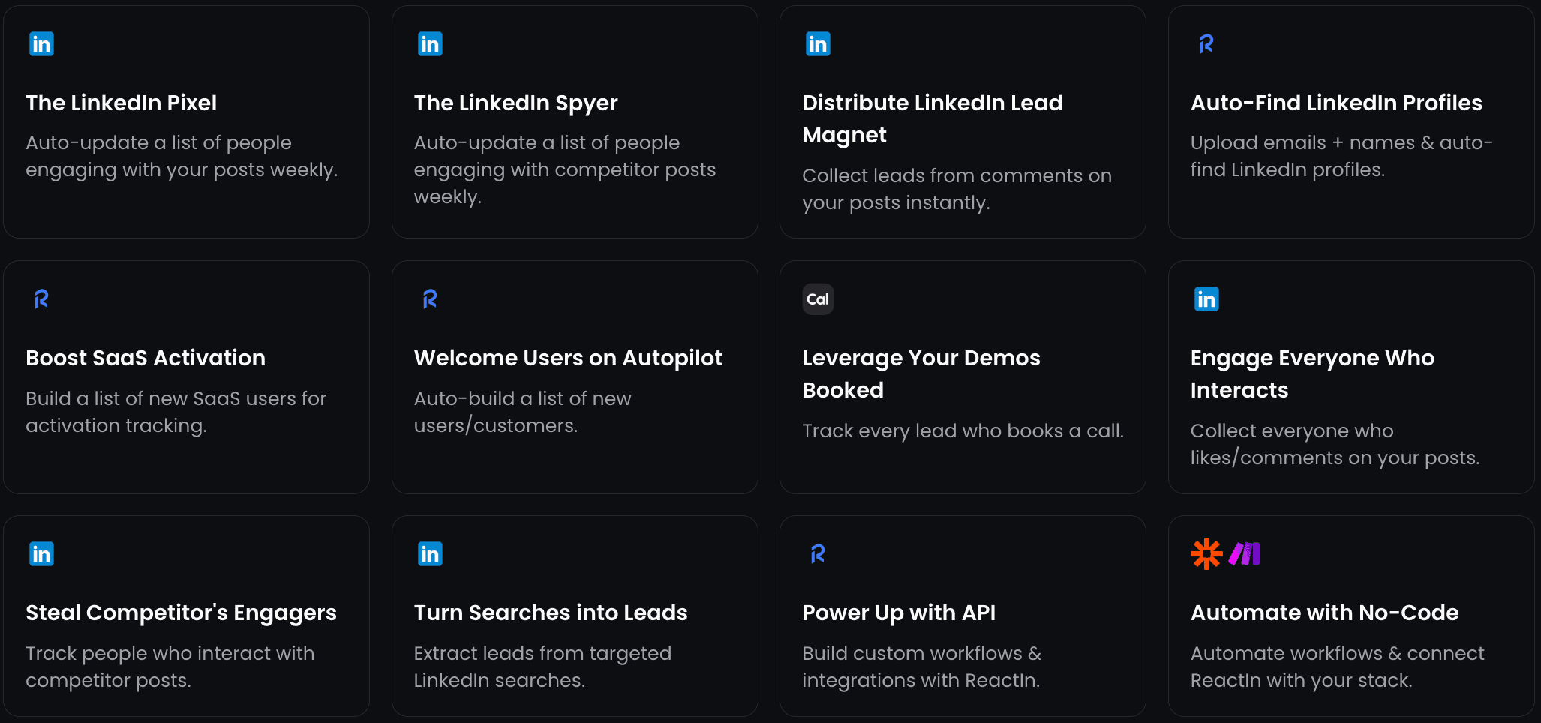Click the LinkedIn icon on The LinkedIn Spyer card
The width and height of the screenshot is (1541, 723).
click(430, 44)
